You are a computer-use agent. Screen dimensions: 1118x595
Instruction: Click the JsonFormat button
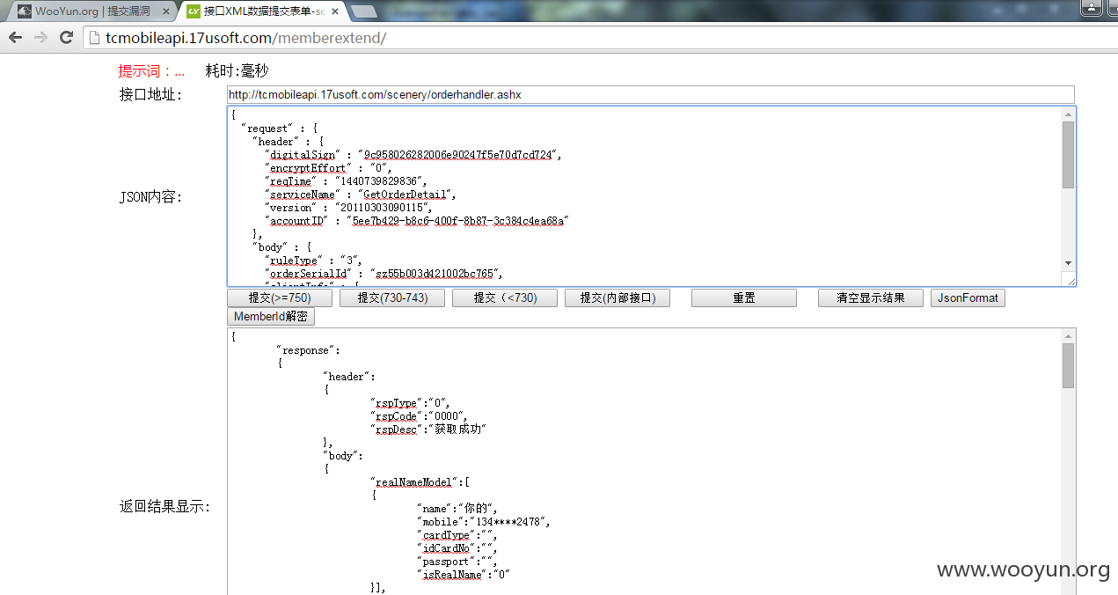point(968,298)
